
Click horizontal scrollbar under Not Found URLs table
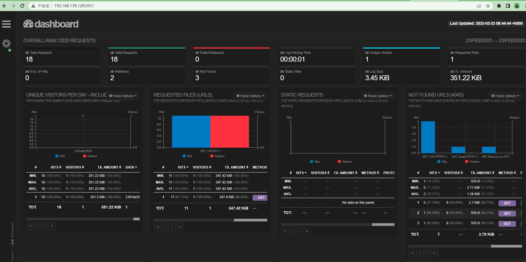pyautogui.click(x=465, y=246)
